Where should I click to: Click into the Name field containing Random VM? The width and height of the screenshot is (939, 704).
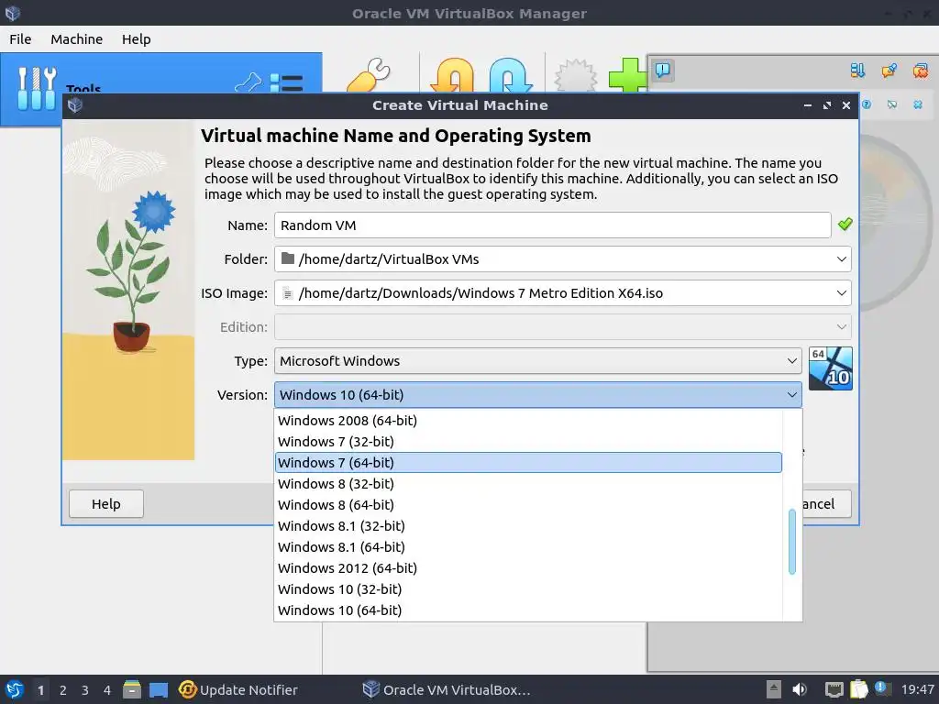click(552, 225)
